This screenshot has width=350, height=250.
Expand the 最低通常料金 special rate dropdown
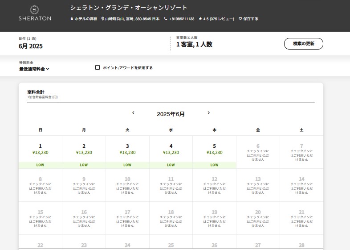coord(34,69)
